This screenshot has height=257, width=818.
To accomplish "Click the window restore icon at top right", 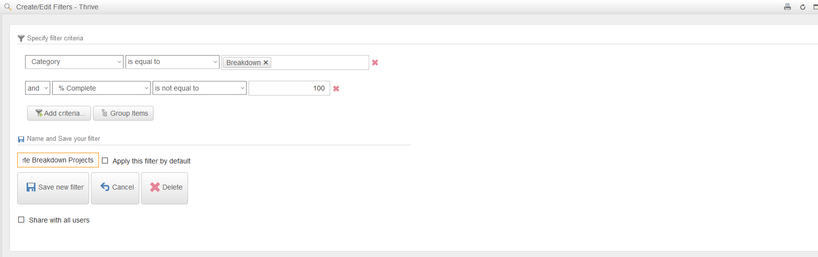I will pyautogui.click(x=816, y=7).
